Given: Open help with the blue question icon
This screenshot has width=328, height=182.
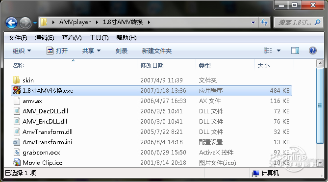Looking at the screenshot, I should tap(312, 51).
